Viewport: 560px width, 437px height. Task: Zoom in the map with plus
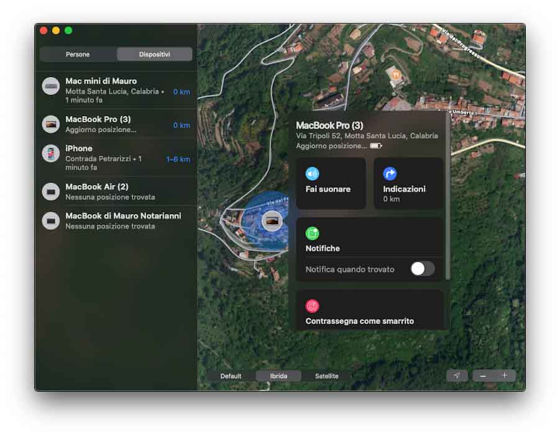click(504, 376)
